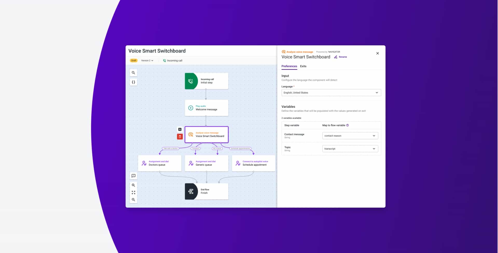Select the Play audio Welcome message step
The height and width of the screenshot is (253, 498).
tap(206, 108)
